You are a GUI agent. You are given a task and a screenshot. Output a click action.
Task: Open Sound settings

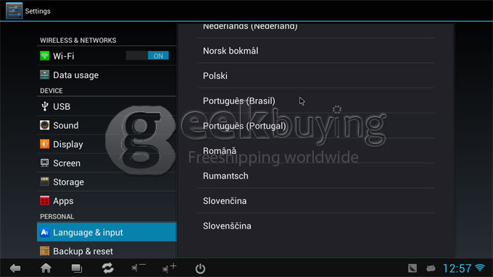[107, 125]
